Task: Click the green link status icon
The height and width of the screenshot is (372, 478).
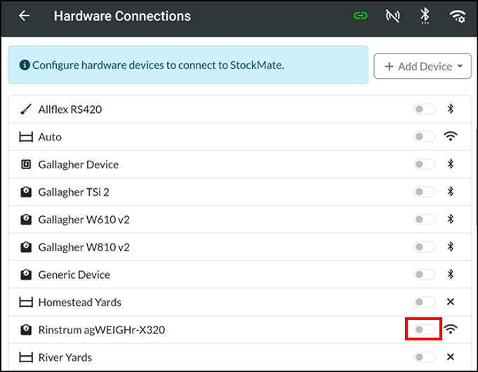Action: pos(360,16)
